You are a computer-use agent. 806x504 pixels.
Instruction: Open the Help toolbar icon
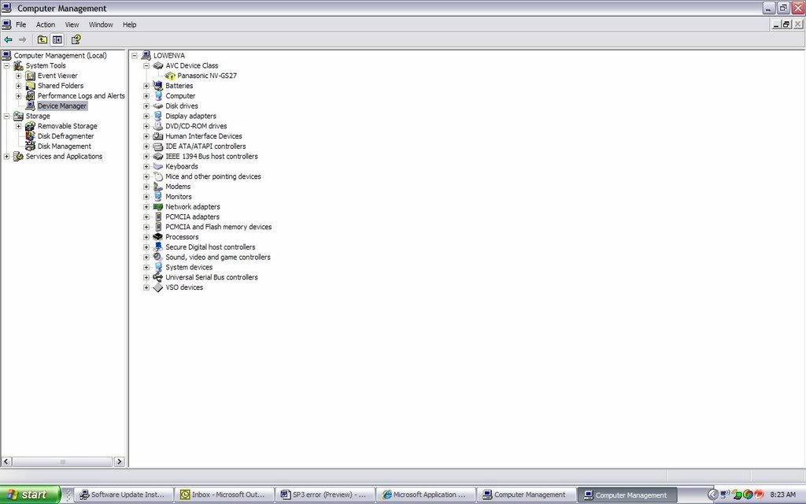coord(76,39)
